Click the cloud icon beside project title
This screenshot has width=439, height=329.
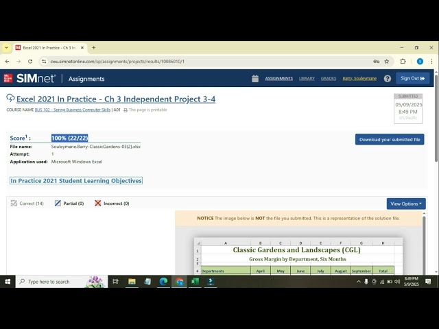pyautogui.click(x=10, y=98)
